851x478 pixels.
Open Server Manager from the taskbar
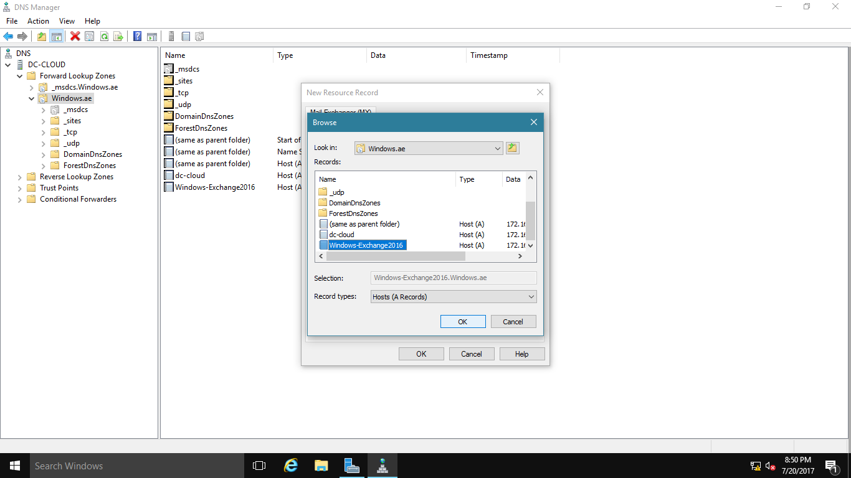(351, 466)
